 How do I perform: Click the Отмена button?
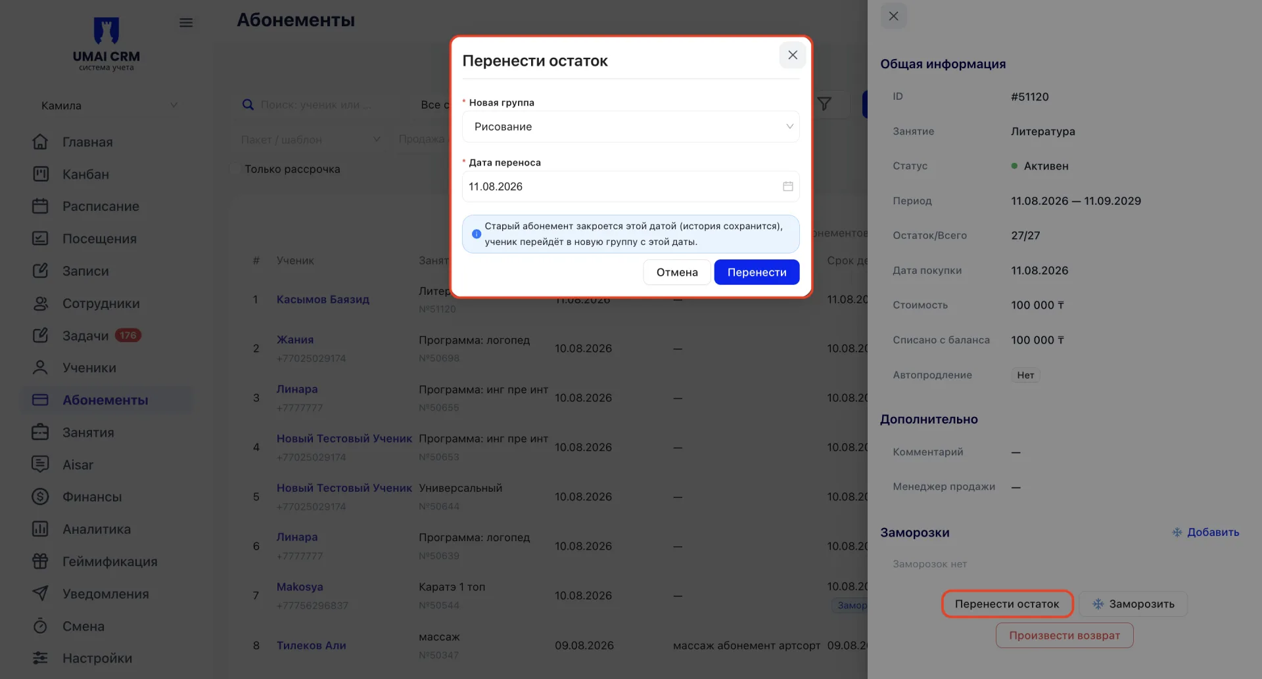pos(677,273)
